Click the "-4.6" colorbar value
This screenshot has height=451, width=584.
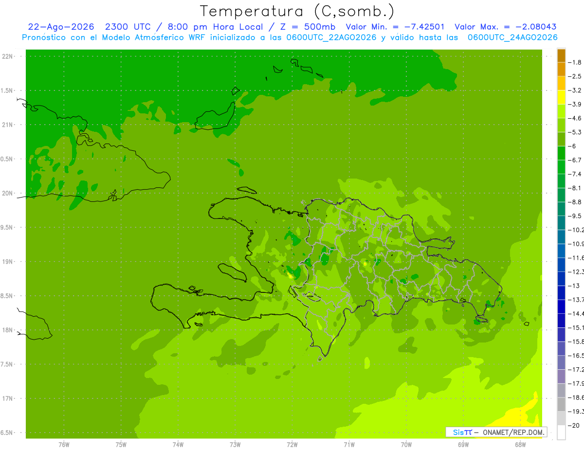[575, 118]
